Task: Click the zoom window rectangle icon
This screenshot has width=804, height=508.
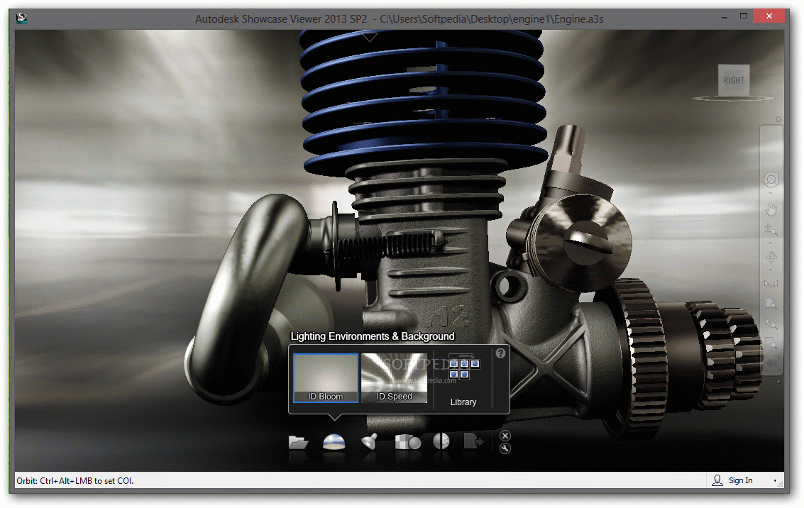Action: [771, 342]
